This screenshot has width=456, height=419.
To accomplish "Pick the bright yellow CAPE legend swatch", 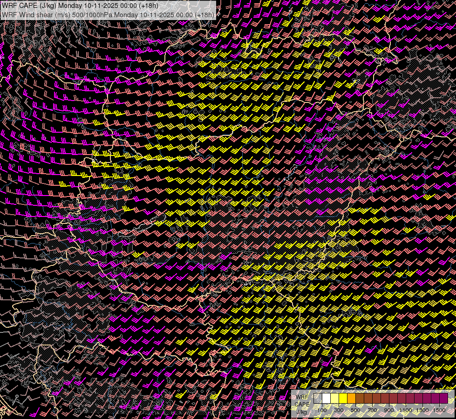I will (x=343, y=399).
